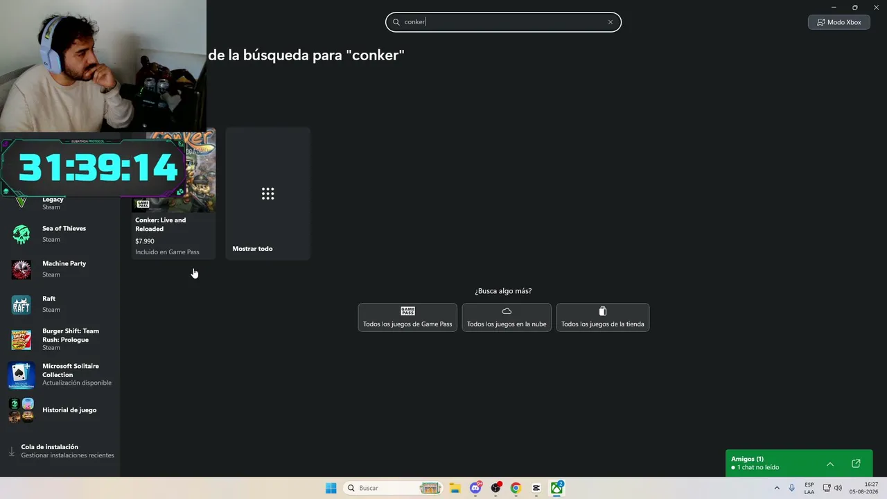Image resolution: width=887 pixels, height=499 pixels.
Task: Open Sea of Thieves skull icon
Action: (21, 234)
